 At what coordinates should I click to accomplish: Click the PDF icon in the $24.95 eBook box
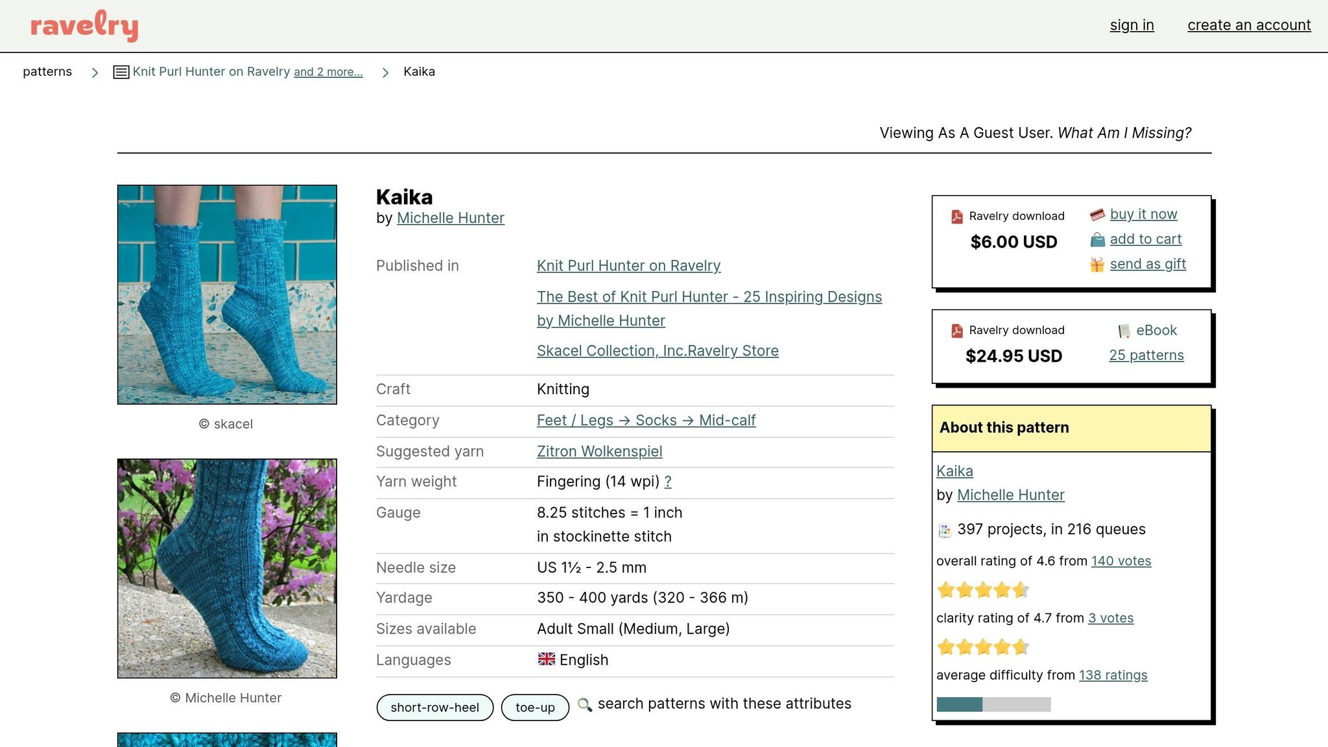coord(957,331)
